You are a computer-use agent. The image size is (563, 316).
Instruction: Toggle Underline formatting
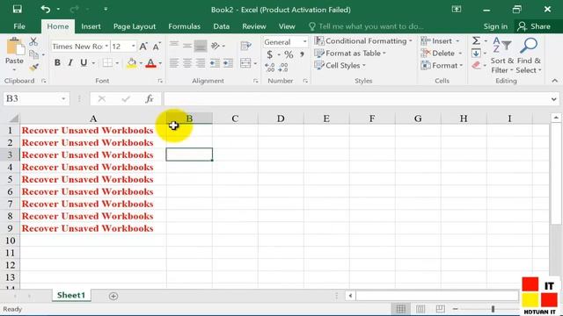[84, 63]
